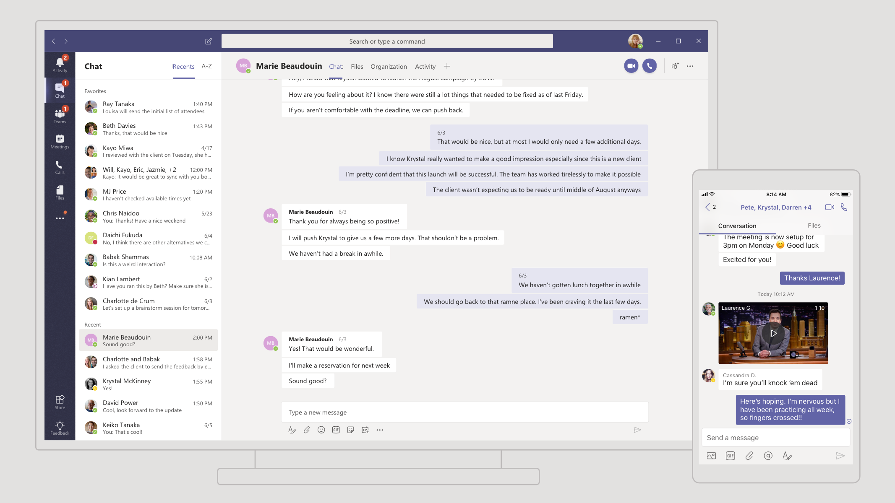The height and width of the screenshot is (503, 895).
Task: Start an audio call with Marie
Action: [x=649, y=66]
